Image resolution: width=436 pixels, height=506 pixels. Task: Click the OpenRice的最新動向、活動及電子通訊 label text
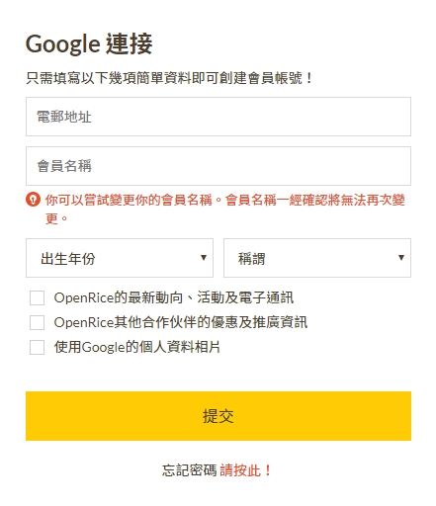click(x=174, y=297)
